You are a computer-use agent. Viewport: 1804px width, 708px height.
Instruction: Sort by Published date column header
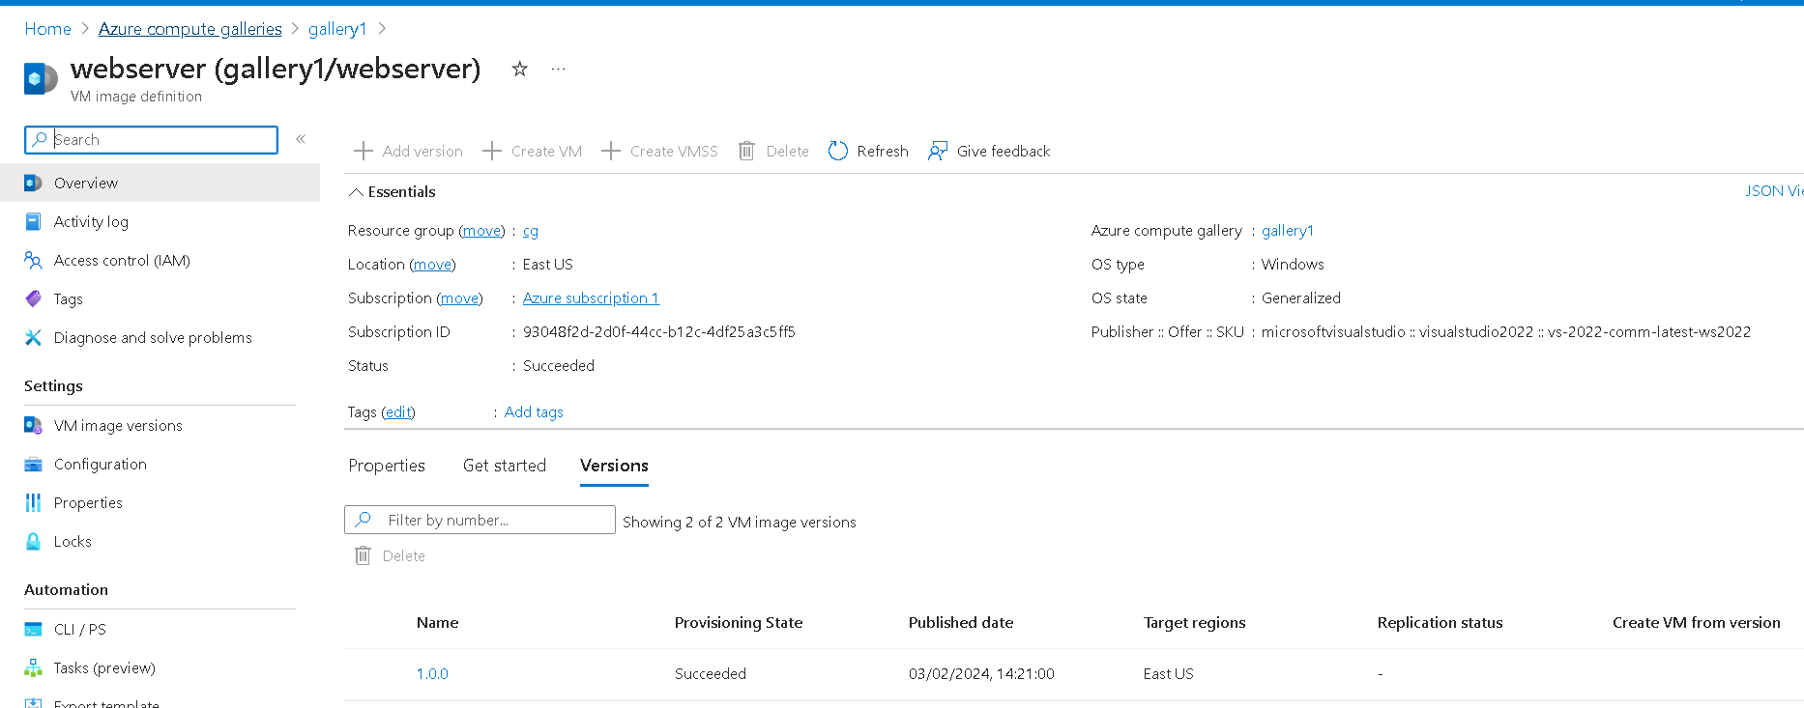coord(961,623)
